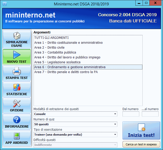Select Area 3 Contabilita pubblica
The image size is (163, 150).
(x=55, y=52)
